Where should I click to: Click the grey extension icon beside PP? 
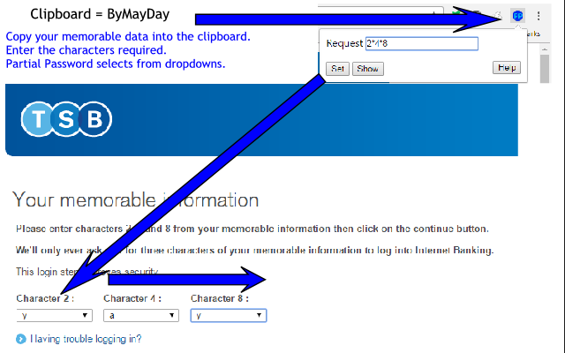(499, 16)
